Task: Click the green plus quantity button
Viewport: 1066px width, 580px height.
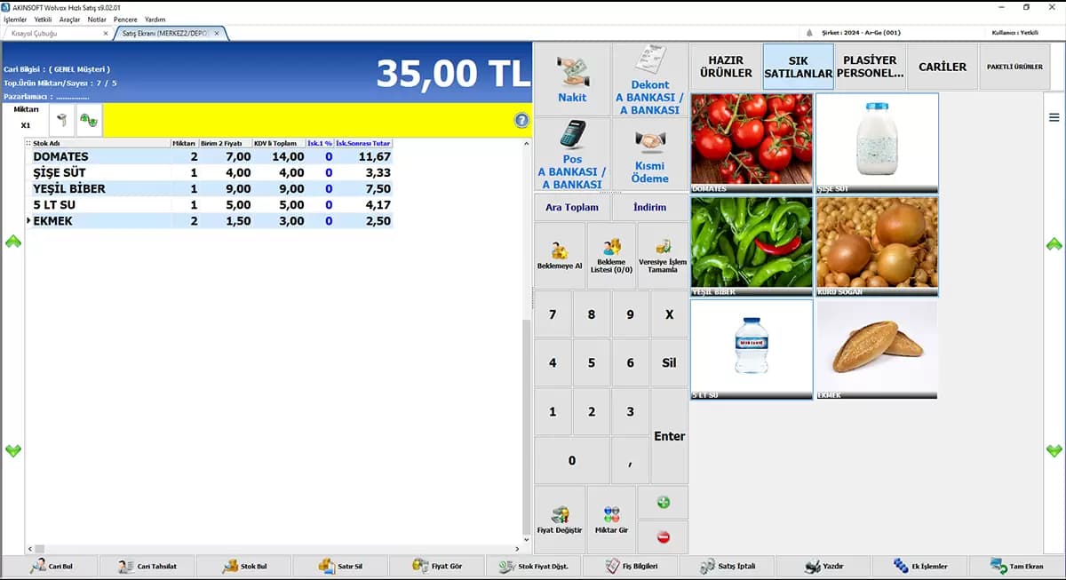Action: coord(663,503)
